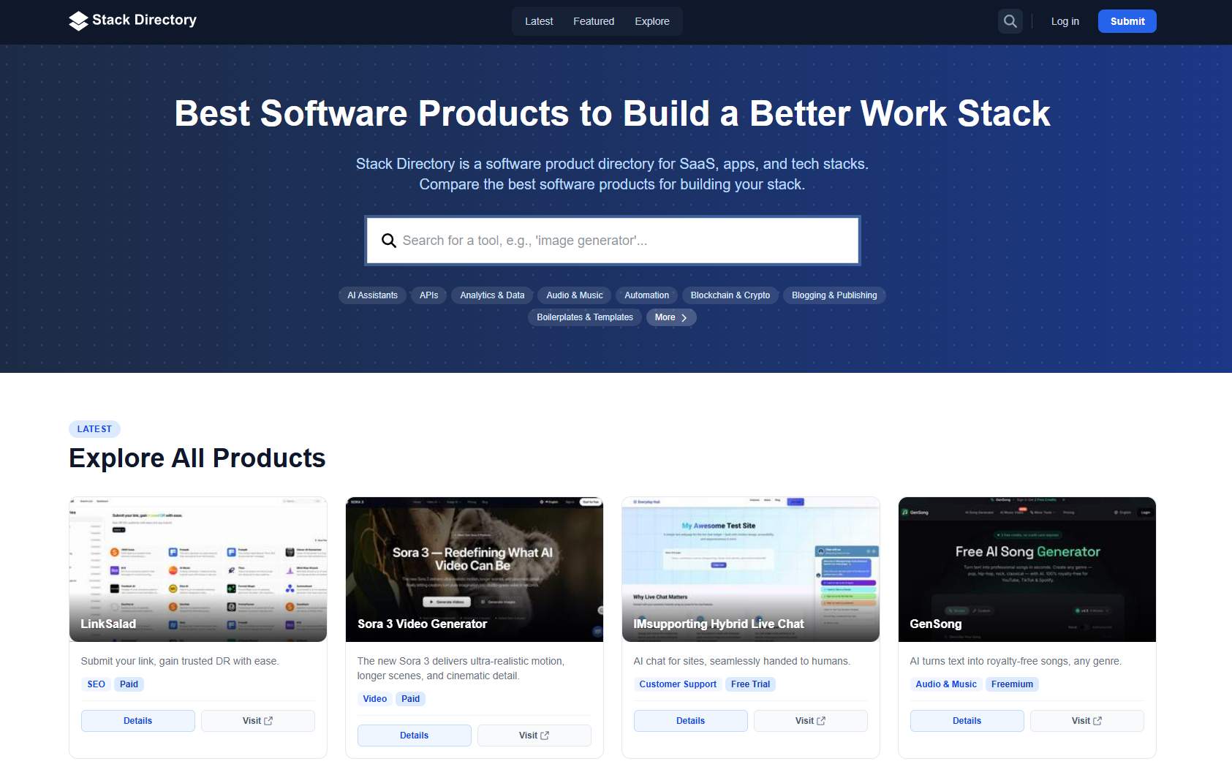Click the magnifier icon inside the search bar

pyautogui.click(x=388, y=240)
